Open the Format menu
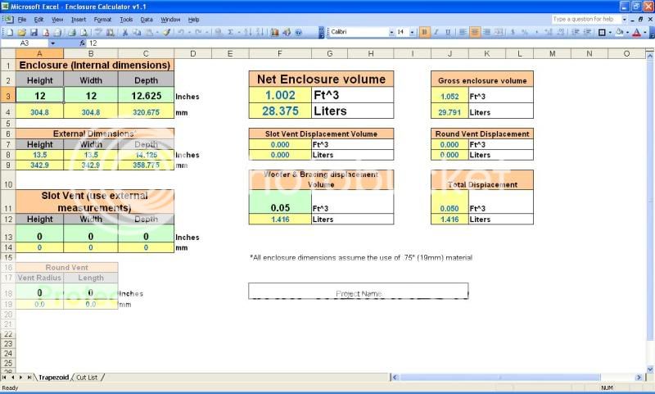The height and width of the screenshot is (394, 655). (102, 19)
